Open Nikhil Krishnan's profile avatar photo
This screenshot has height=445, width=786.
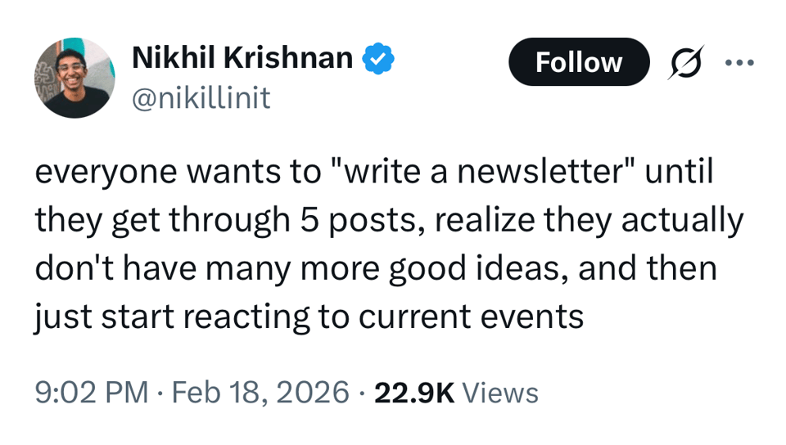pos(74,78)
